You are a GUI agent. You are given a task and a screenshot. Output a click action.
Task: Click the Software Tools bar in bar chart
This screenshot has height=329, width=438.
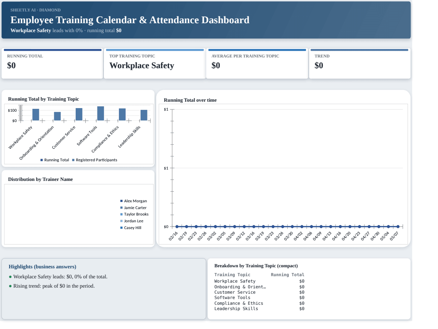point(101,113)
